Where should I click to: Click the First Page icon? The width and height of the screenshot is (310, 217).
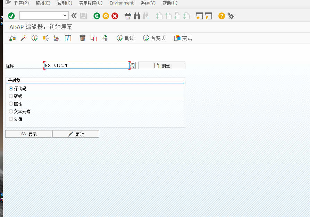point(159,16)
